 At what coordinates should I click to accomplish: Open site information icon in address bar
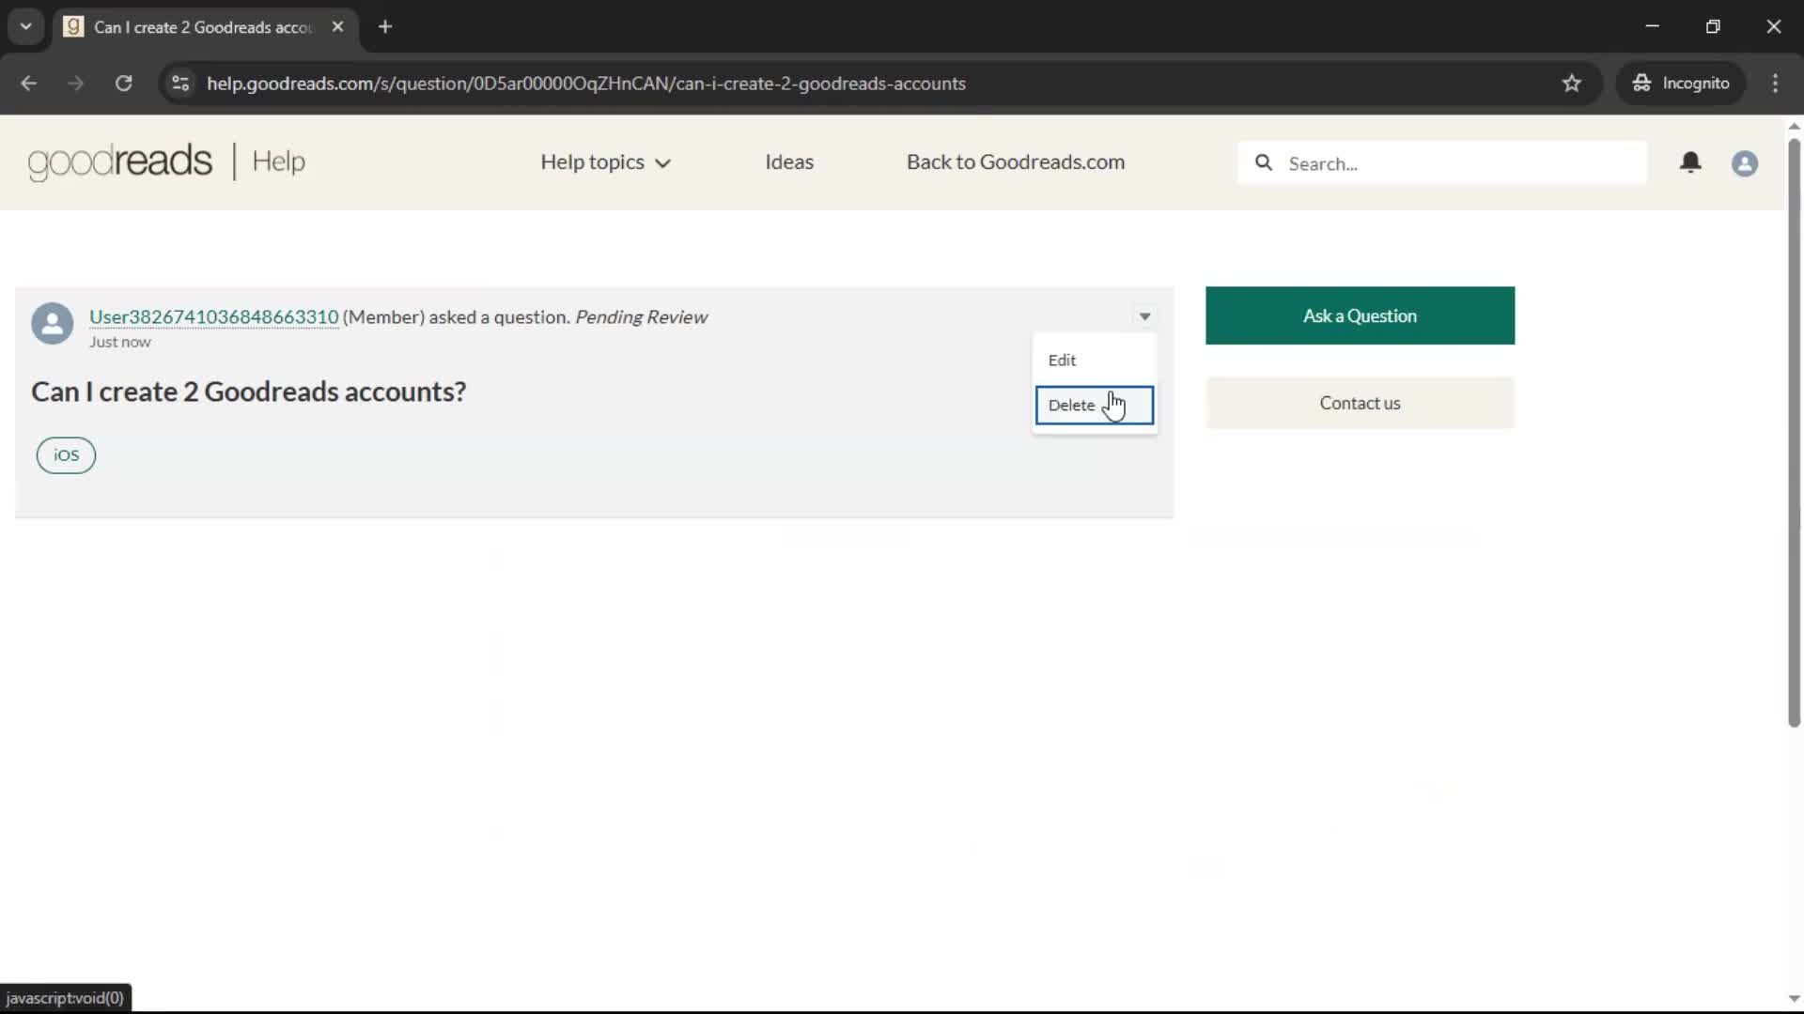pyautogui.click(x=180, y=84)
